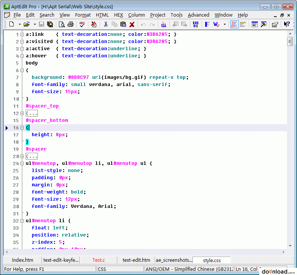Collapse the fold marker at line 32
Screen dimensions: 297x275
pos(22,221)
